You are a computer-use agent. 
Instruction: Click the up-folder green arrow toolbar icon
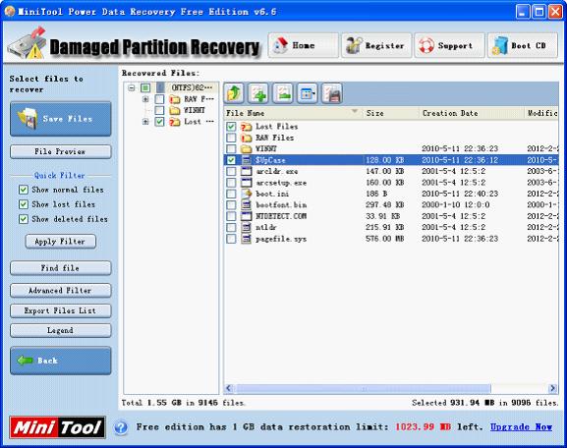(x=234, y=93)
